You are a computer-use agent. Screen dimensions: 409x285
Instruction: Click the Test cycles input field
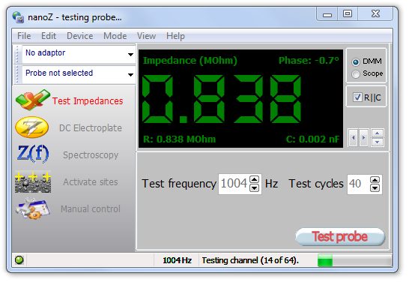(x=359, y=184)
